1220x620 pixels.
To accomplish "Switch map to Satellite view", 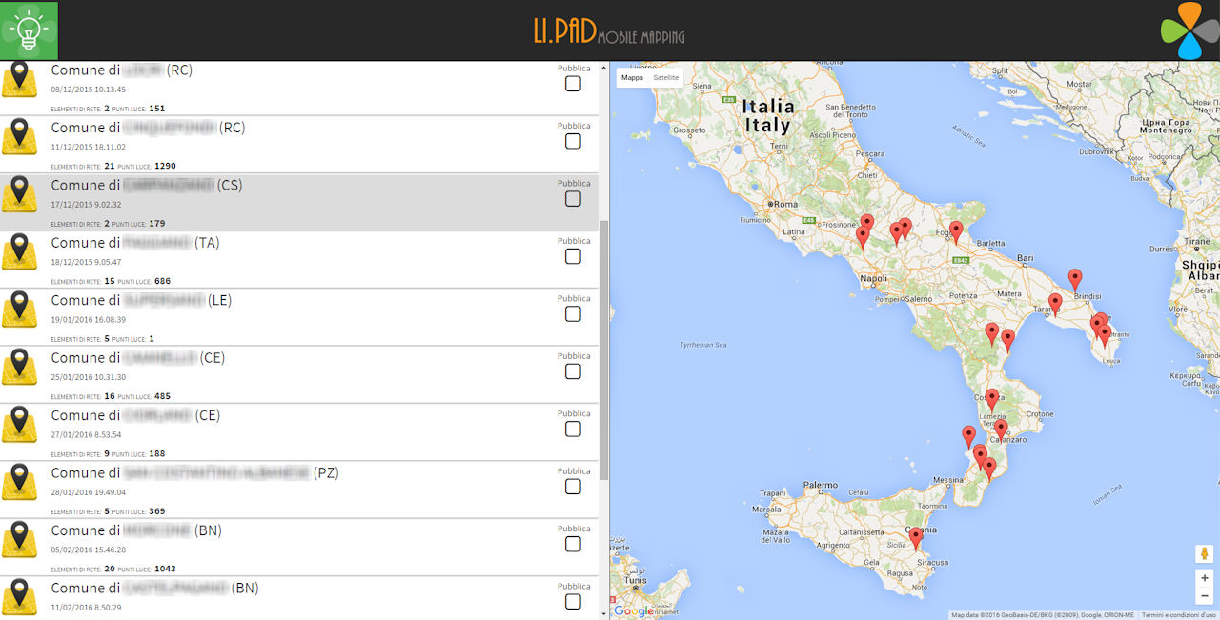I will 665,78.
